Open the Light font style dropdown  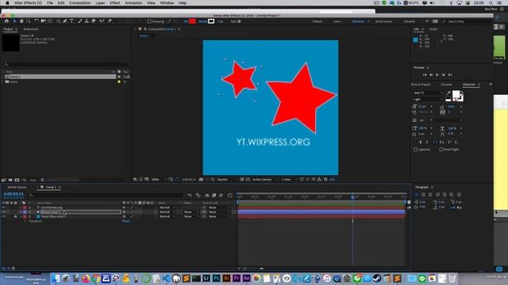tap(428, 100)
